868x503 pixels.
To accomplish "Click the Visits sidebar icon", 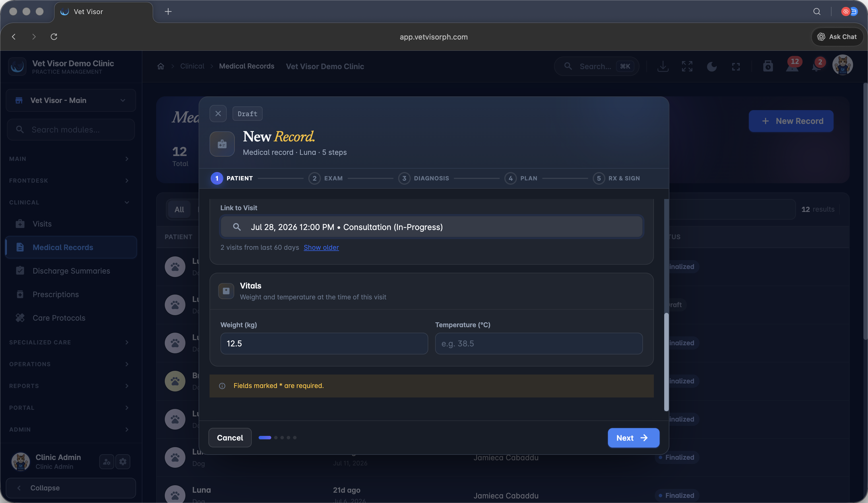I will point(20,224).
